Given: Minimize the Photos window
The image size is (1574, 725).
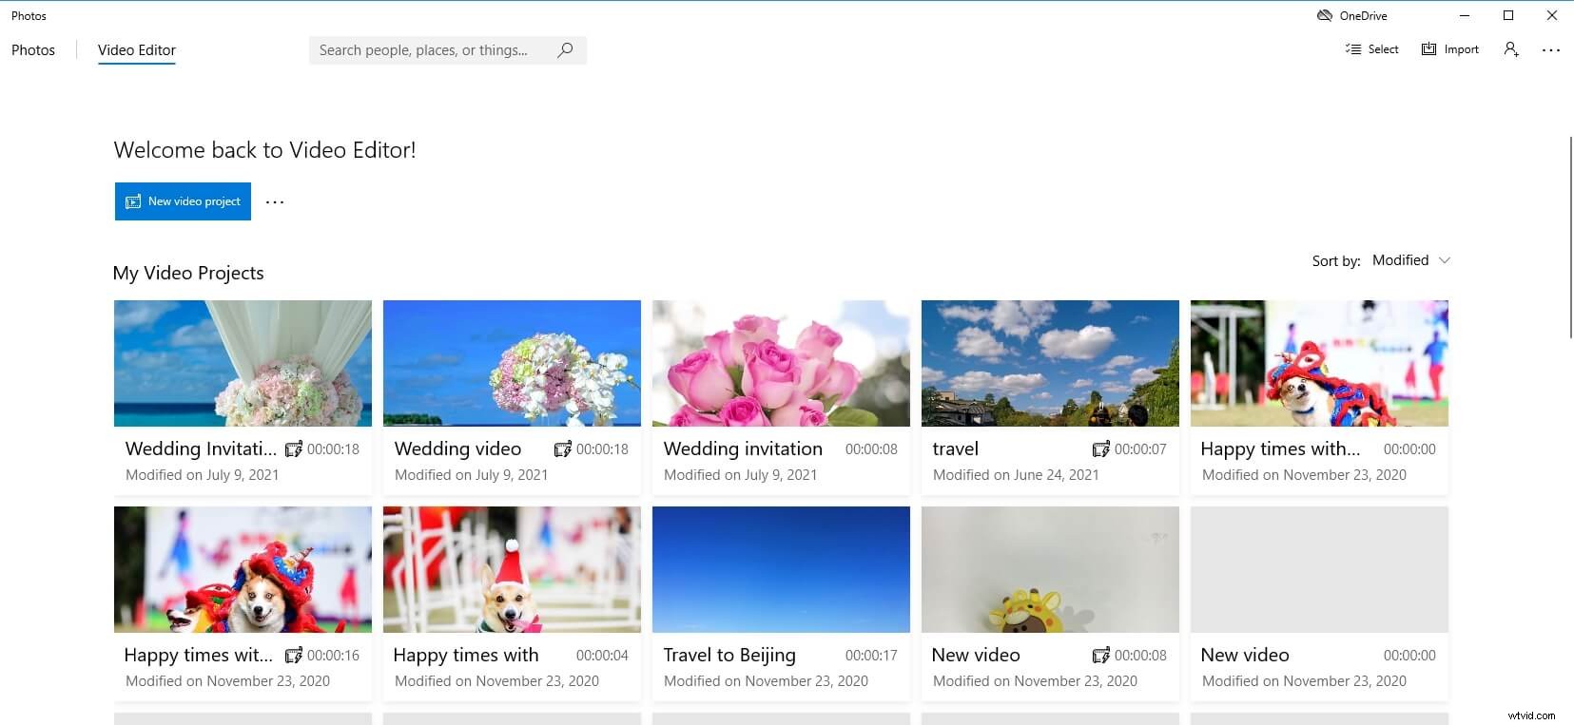Looking at the screenshot, I should pyautogui.click(x=1465, y=15).
